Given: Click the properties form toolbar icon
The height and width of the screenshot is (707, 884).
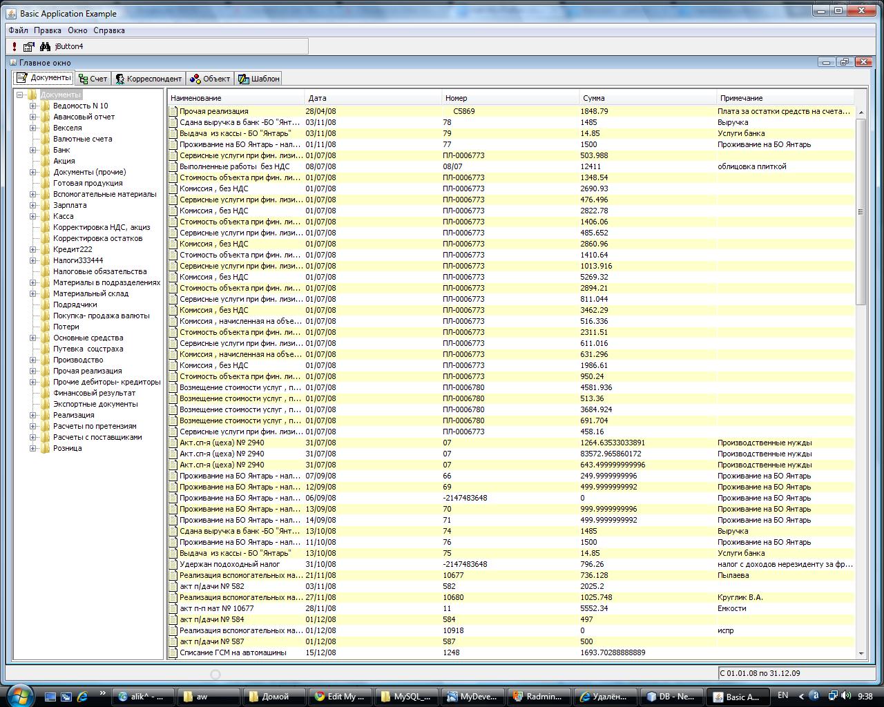Looking at the screenshot, I should [28, 46].
